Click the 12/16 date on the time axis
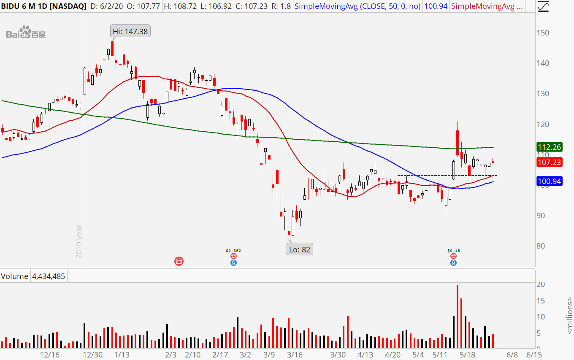This screenshot has width=574, height=360. click(x=50, y=355)
